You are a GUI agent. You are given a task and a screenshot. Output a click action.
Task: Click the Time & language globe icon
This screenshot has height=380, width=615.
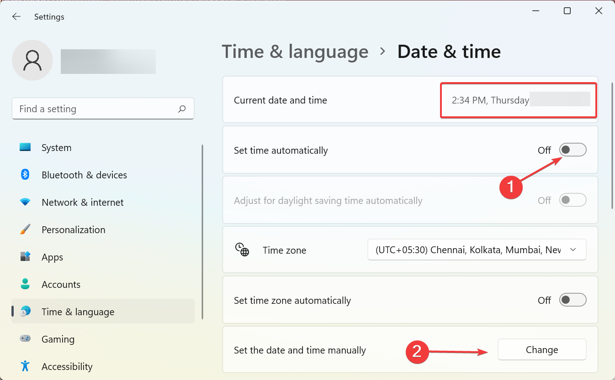coord(26,312)
